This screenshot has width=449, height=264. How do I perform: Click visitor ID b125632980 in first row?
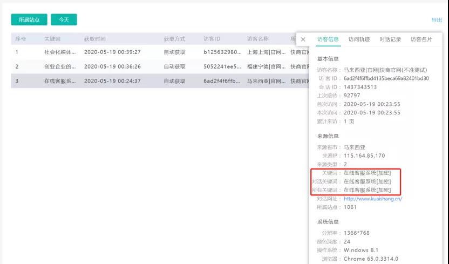click(222, 52)
